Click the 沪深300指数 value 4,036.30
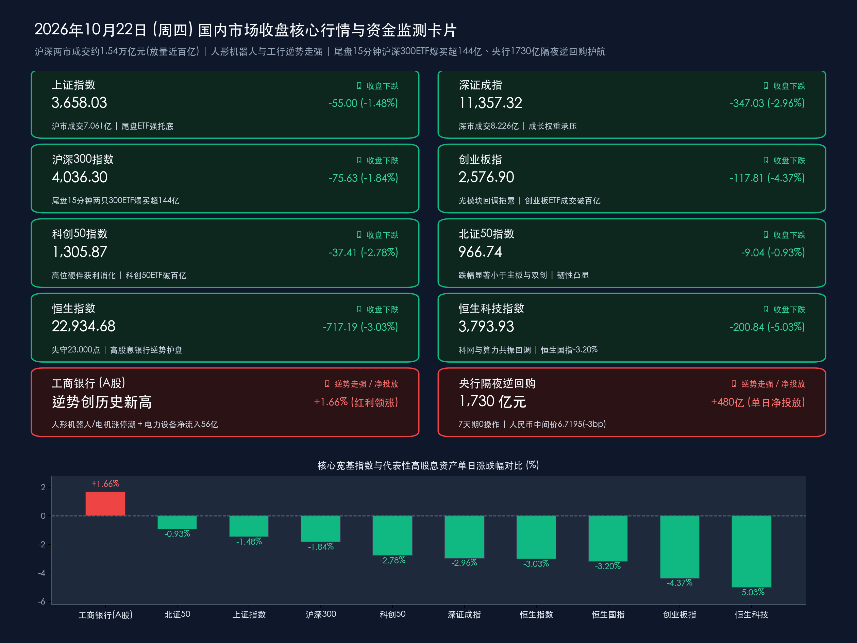The height and width of the screenshot is (643, 857). (80, 177)
